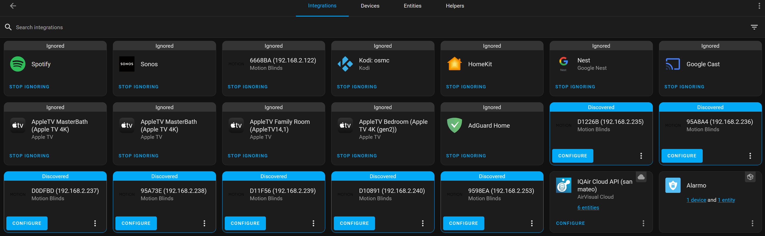Open options menu for IQAir Cloud API

click(x=643, y=224)
